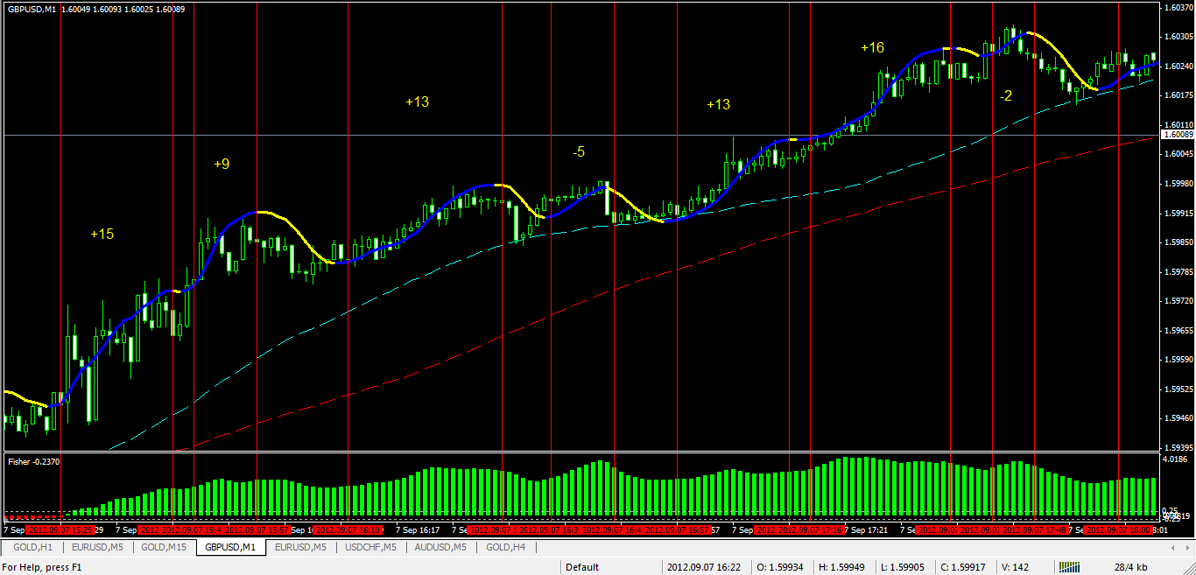Click the left chart-tabs scroll arrow
Viewport: 1196px width, 575px height.
coord(1175,547)
